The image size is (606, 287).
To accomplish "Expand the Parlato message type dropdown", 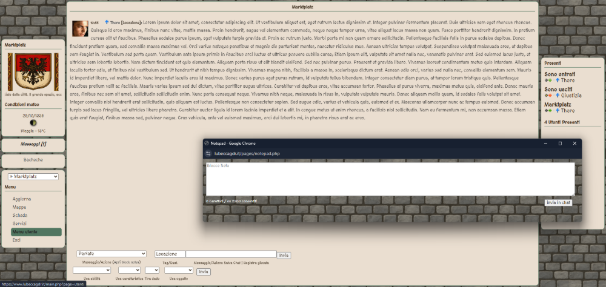I will click(x=111, y=254).
